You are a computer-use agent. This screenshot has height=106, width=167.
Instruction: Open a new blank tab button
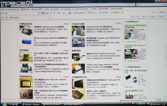coord(50,18)
